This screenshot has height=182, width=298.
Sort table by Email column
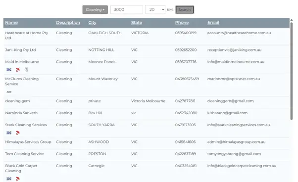point(213,23)
